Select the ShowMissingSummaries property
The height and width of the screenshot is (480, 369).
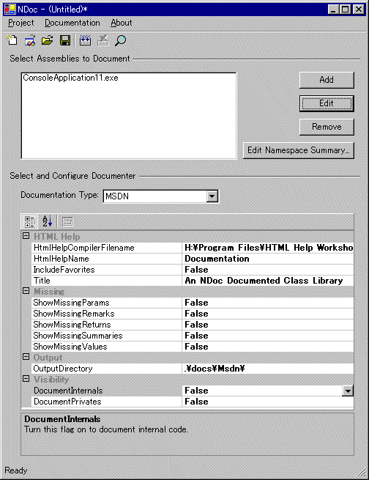(107, 336)
